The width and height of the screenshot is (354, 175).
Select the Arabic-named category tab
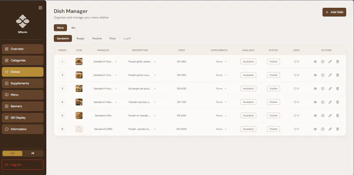pyautogui.click(x=127, y=38)
